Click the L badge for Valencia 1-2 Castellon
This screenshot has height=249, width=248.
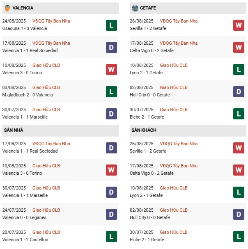pyautogui.click(x=111, y=237)
